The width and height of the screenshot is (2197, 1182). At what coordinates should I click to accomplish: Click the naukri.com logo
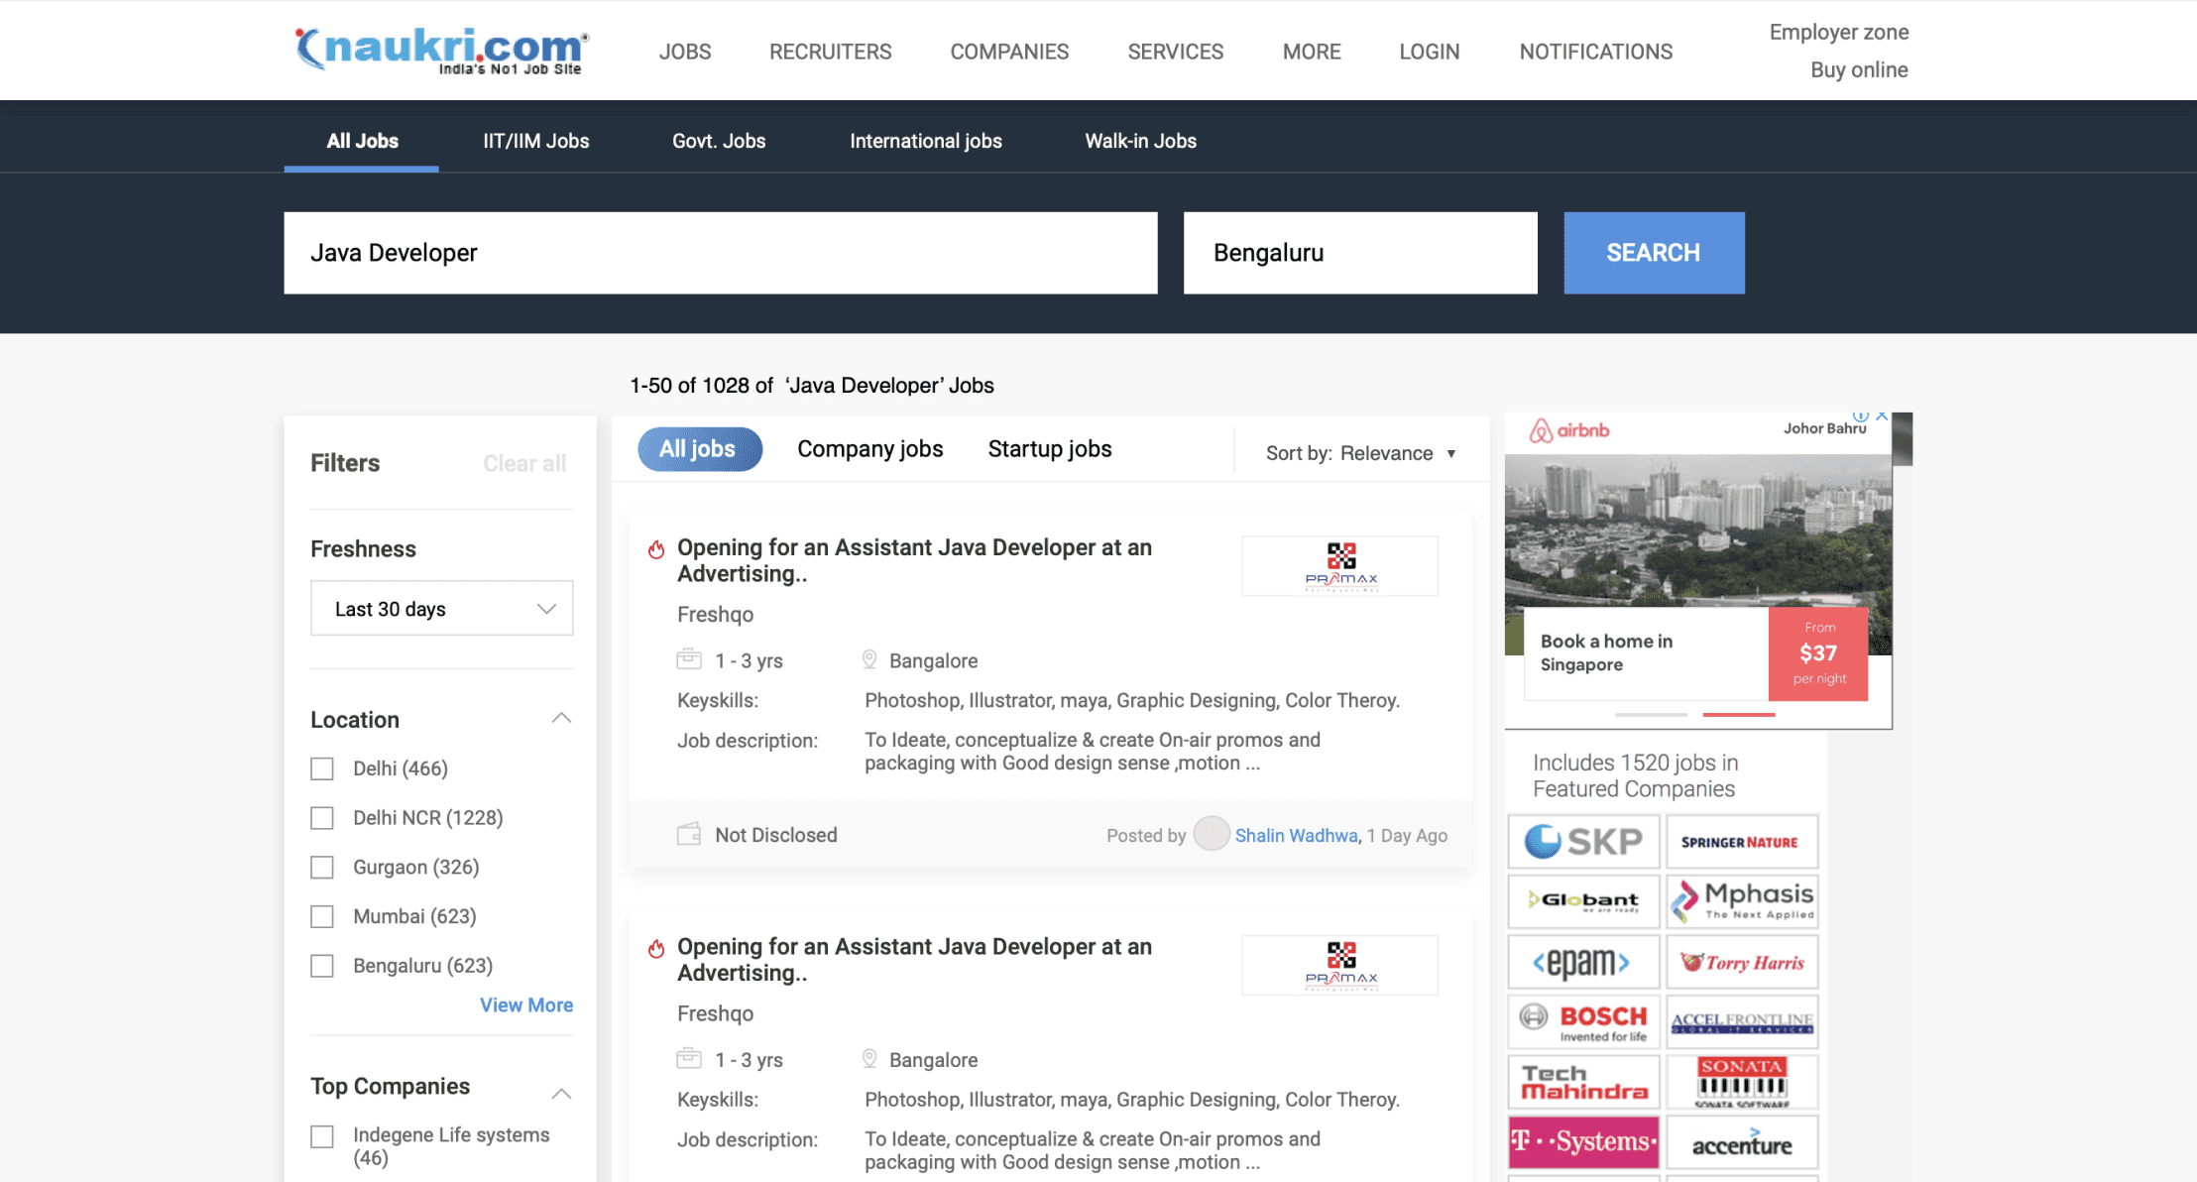(442, 50)
